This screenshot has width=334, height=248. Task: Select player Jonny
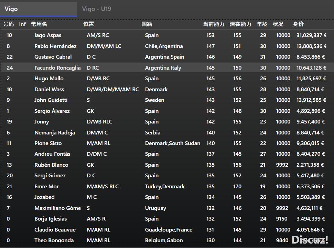42,122
